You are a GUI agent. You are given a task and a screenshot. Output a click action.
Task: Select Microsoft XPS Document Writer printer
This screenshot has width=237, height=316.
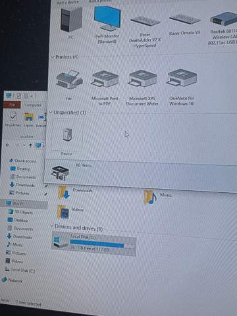pos(142,88)
